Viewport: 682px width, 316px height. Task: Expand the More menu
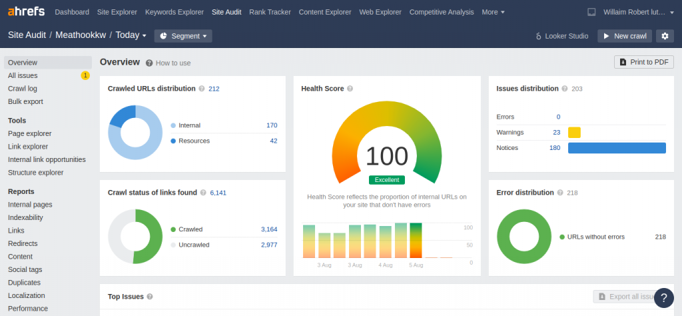494,12
